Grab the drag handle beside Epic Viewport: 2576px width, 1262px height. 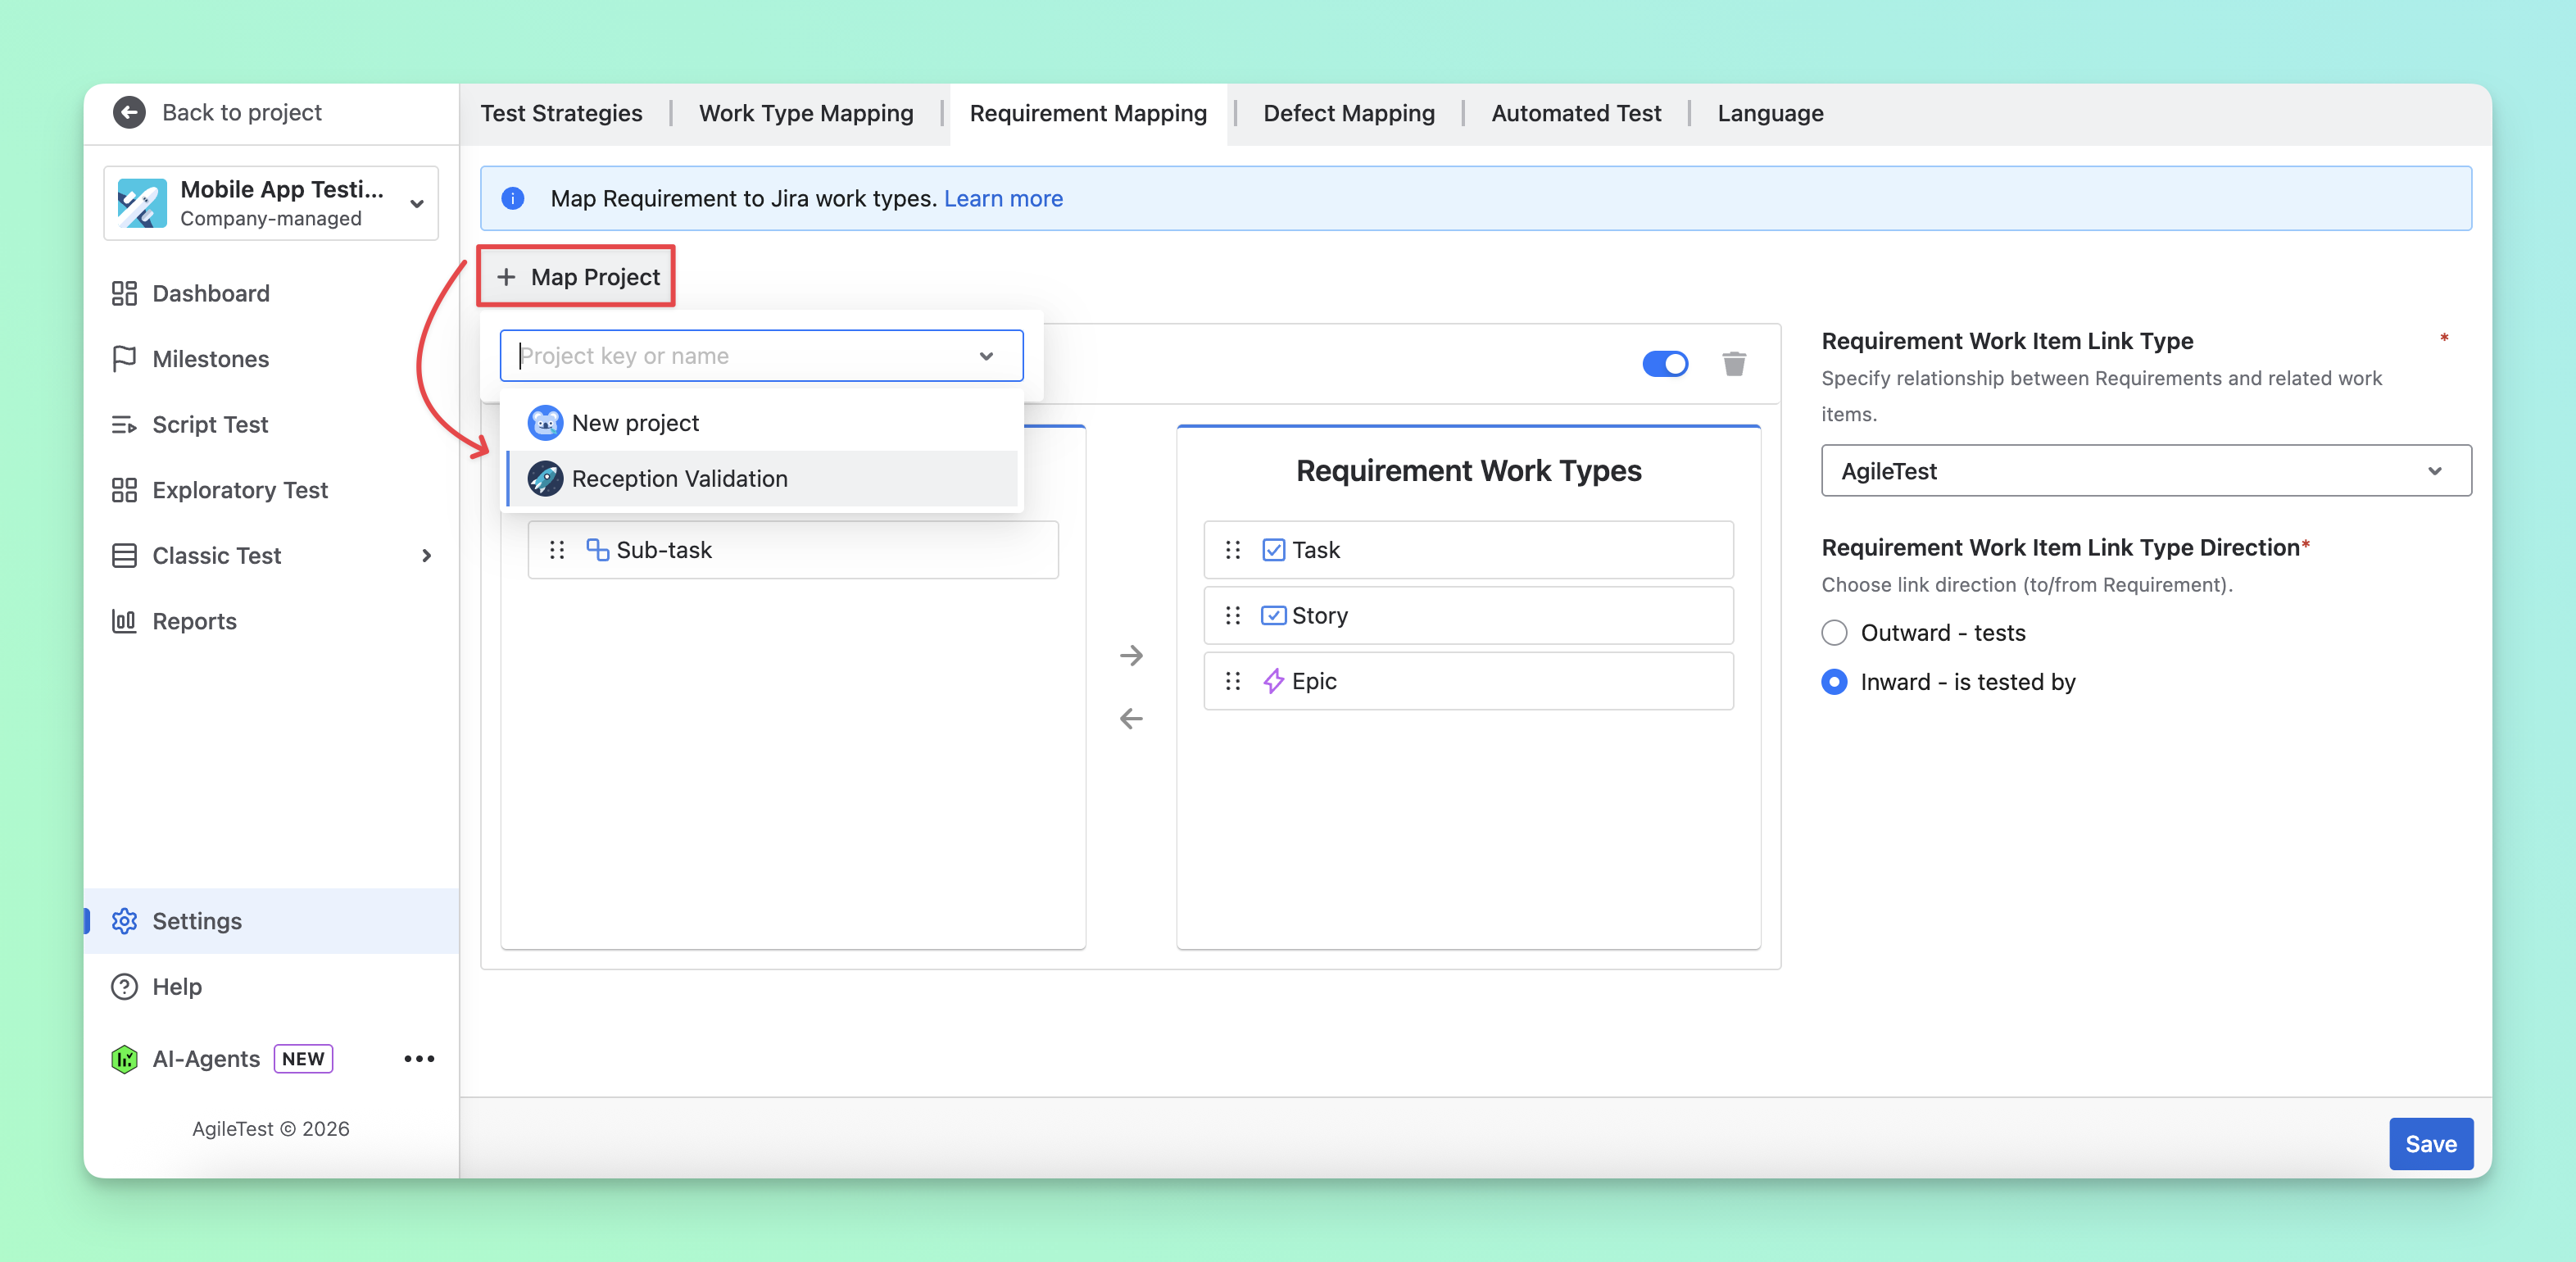click(1232, 681)
